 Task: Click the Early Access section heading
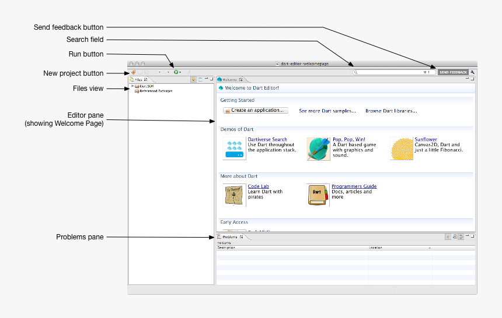click(234, 222)
